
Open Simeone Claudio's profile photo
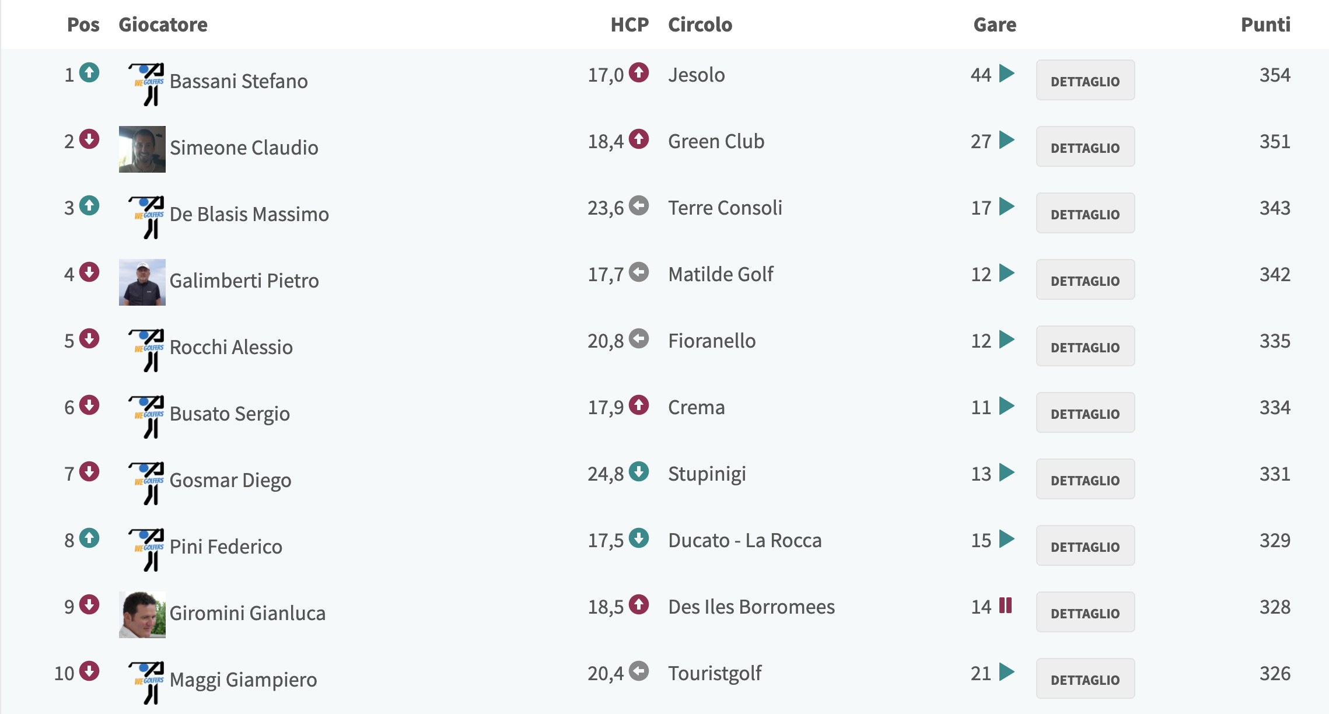[142, 149]
